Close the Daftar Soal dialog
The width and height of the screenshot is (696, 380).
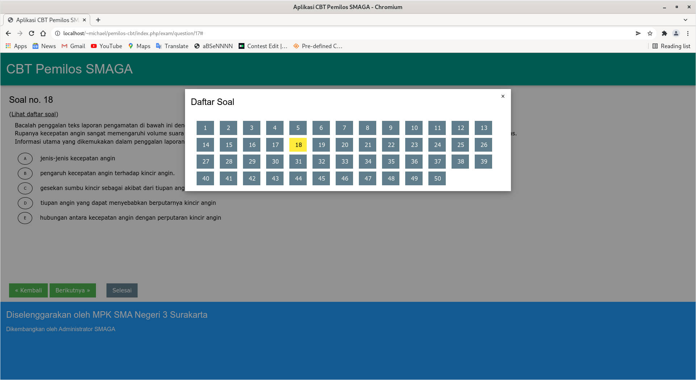point(503,96)
